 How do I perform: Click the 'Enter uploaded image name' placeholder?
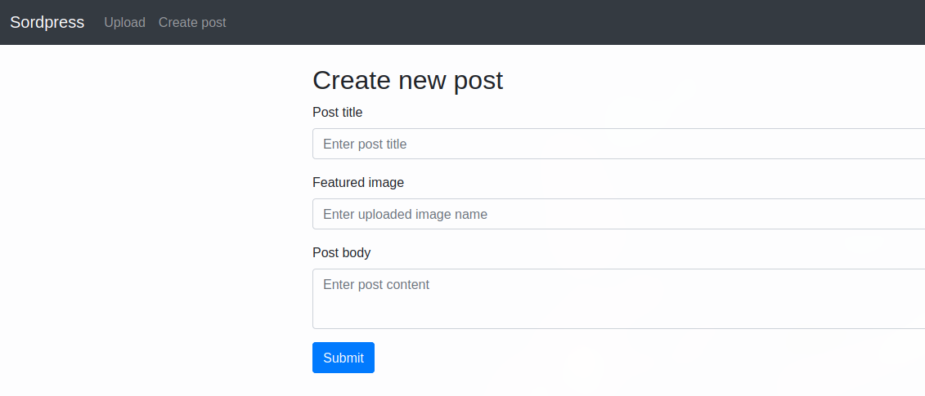tap(406, 214)
